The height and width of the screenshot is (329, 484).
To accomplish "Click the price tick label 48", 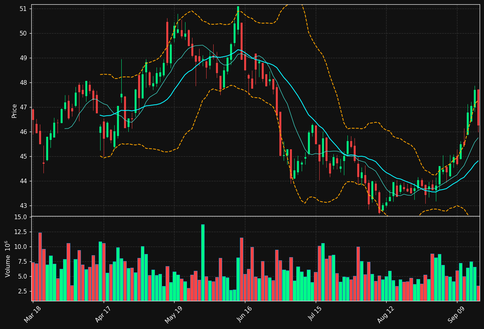I will tap(23, 82).
